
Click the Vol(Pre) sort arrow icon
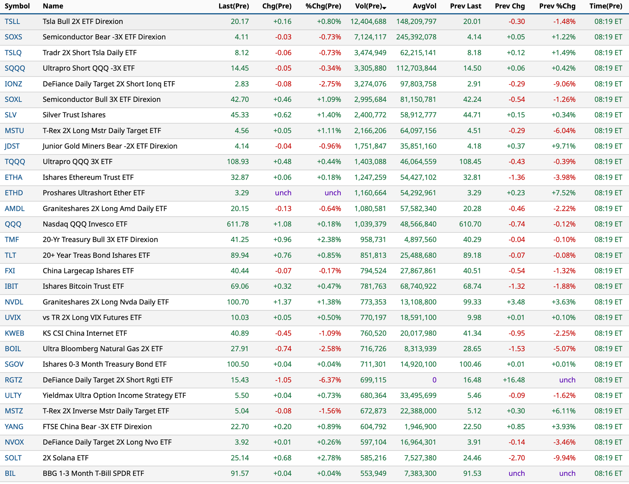[x=384, y=8]
